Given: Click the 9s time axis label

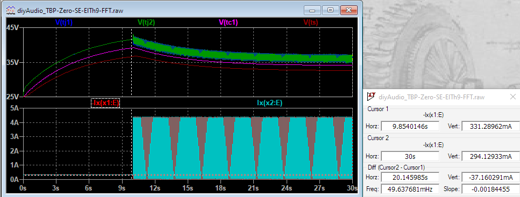Looking at the screenshot, I should [x=122, y=188].
